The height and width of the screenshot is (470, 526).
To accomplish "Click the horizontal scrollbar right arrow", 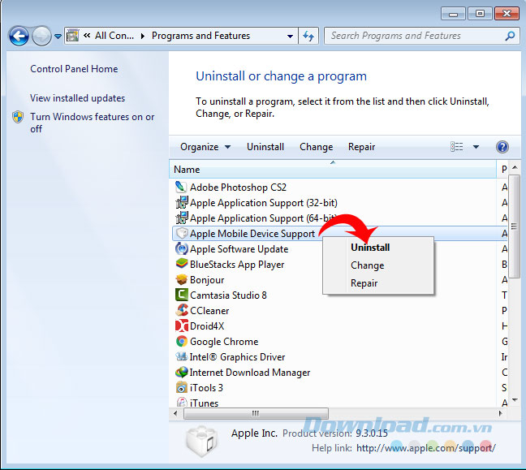I will [x=501, y=413].
